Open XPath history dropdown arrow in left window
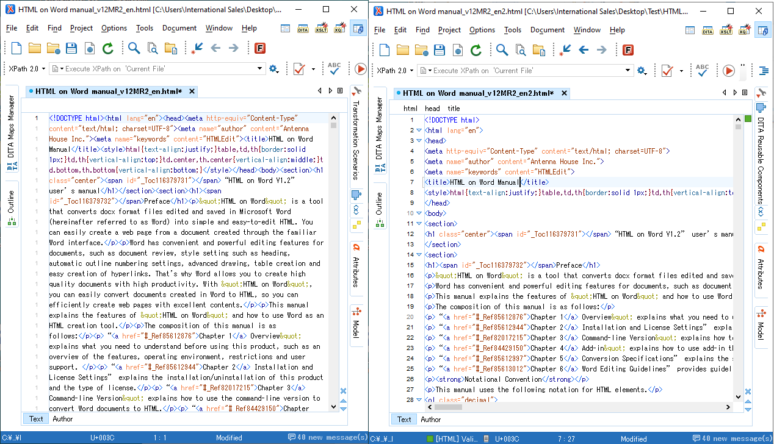 click(x=259, y=69)
